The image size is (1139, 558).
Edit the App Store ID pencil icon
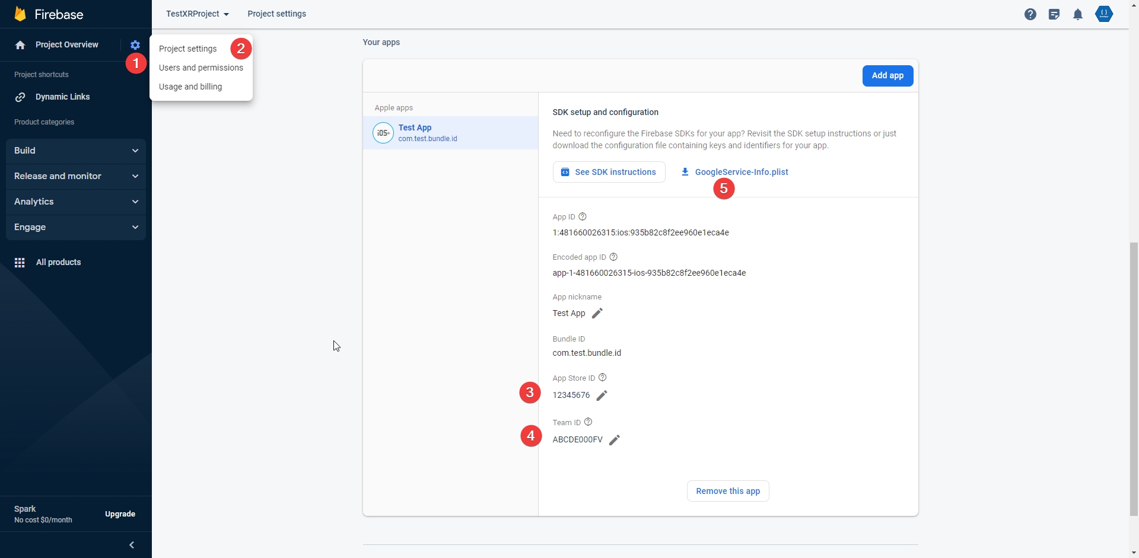coord(602,396)
